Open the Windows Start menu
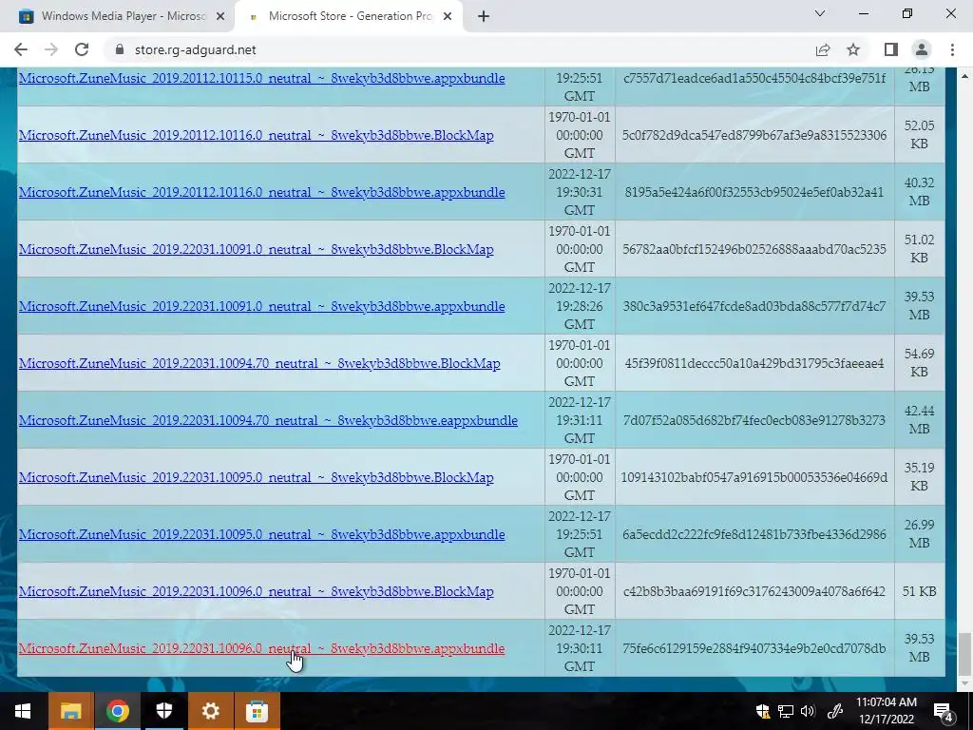 [x=23, y=711]
